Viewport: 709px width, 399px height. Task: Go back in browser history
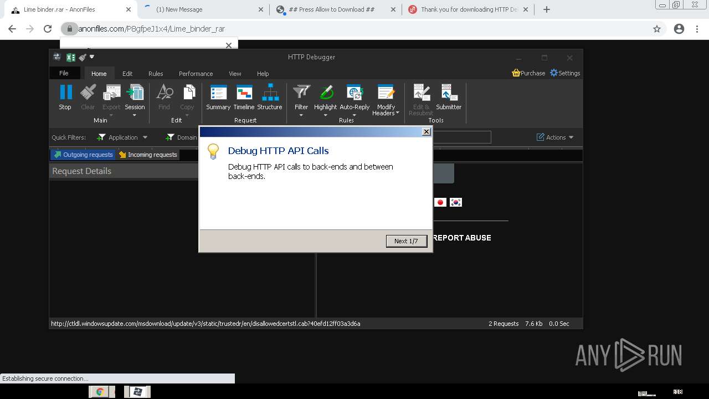click(12, 29)
